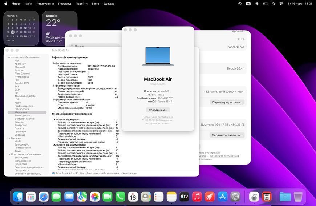Open System Settings gear in Dock
Viewport: 316px width, 206px height.
tap(235, 197)
